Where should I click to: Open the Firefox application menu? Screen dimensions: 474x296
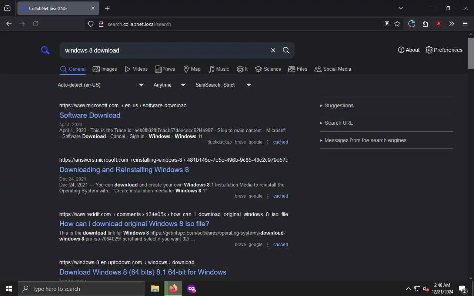(465, 24)
